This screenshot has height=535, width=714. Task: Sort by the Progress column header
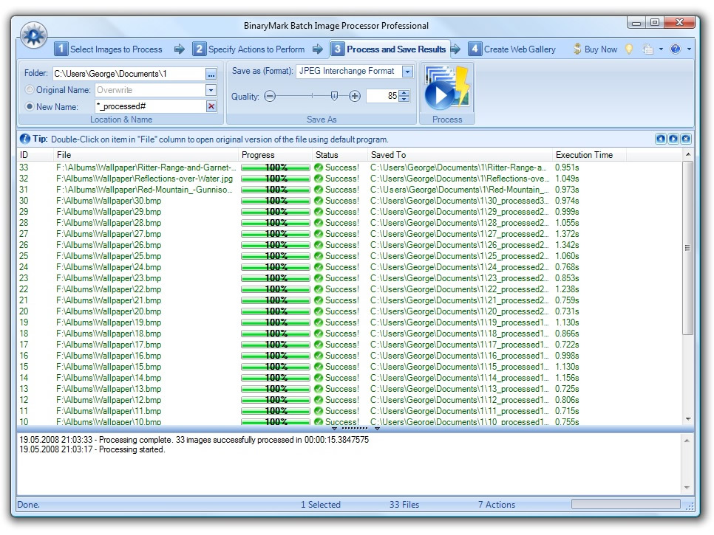tap(276, 155)
